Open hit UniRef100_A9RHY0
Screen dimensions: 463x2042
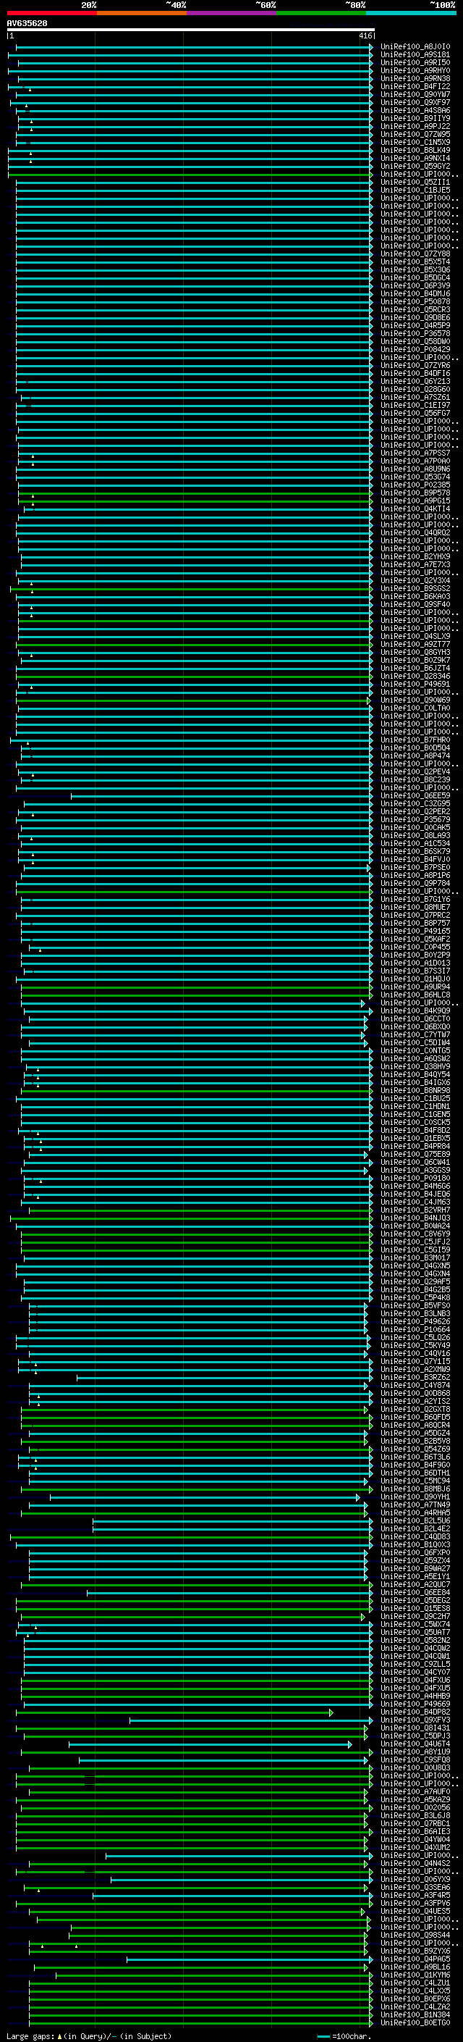pos(415,70)
